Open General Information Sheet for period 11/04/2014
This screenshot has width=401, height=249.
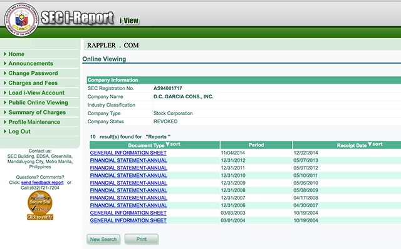pyautogui.click(x=128, y=153)
